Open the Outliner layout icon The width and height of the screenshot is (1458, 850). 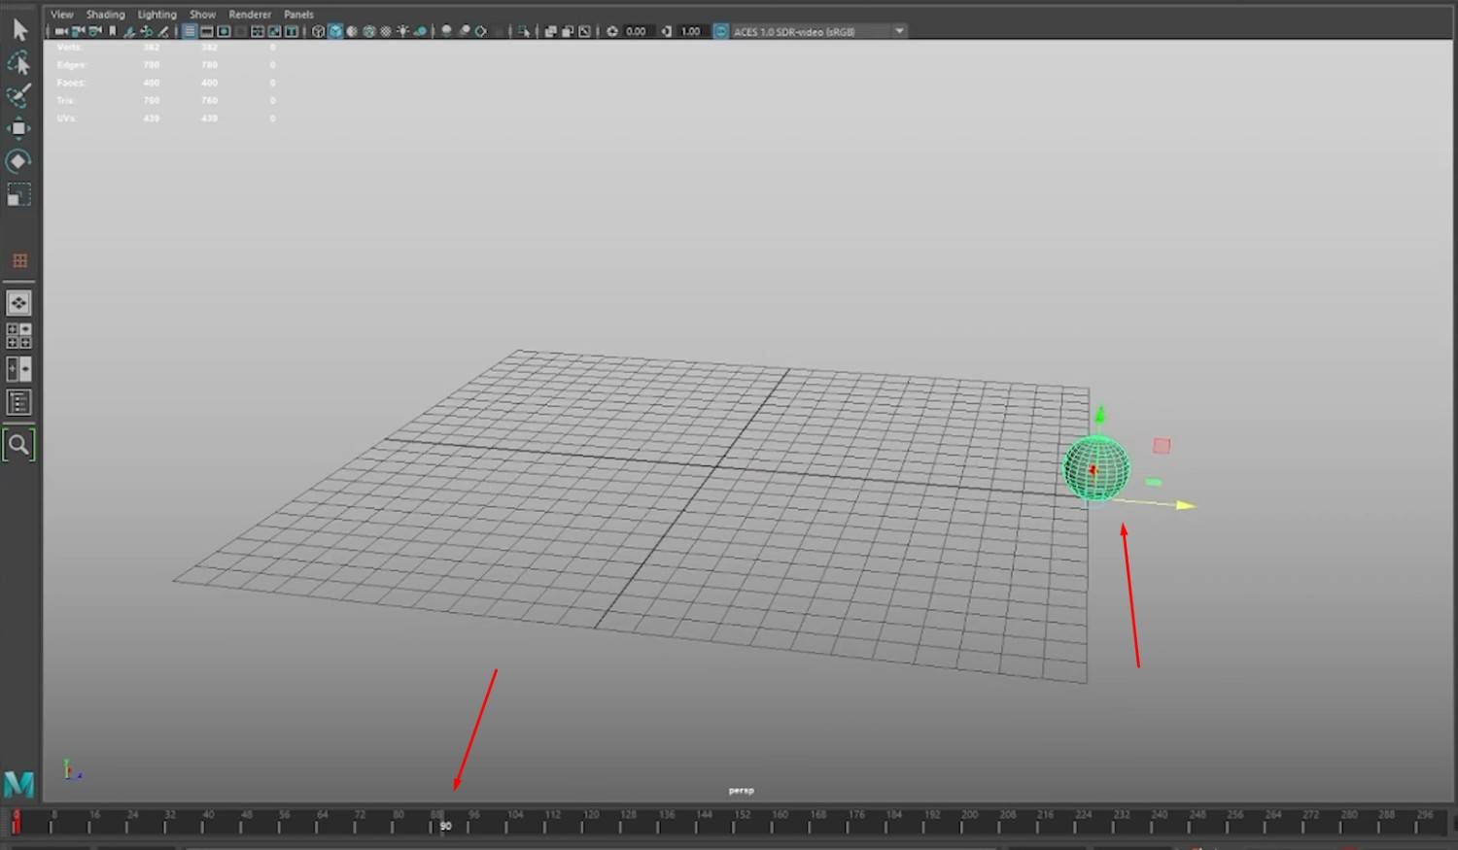[x=18, y=402]
